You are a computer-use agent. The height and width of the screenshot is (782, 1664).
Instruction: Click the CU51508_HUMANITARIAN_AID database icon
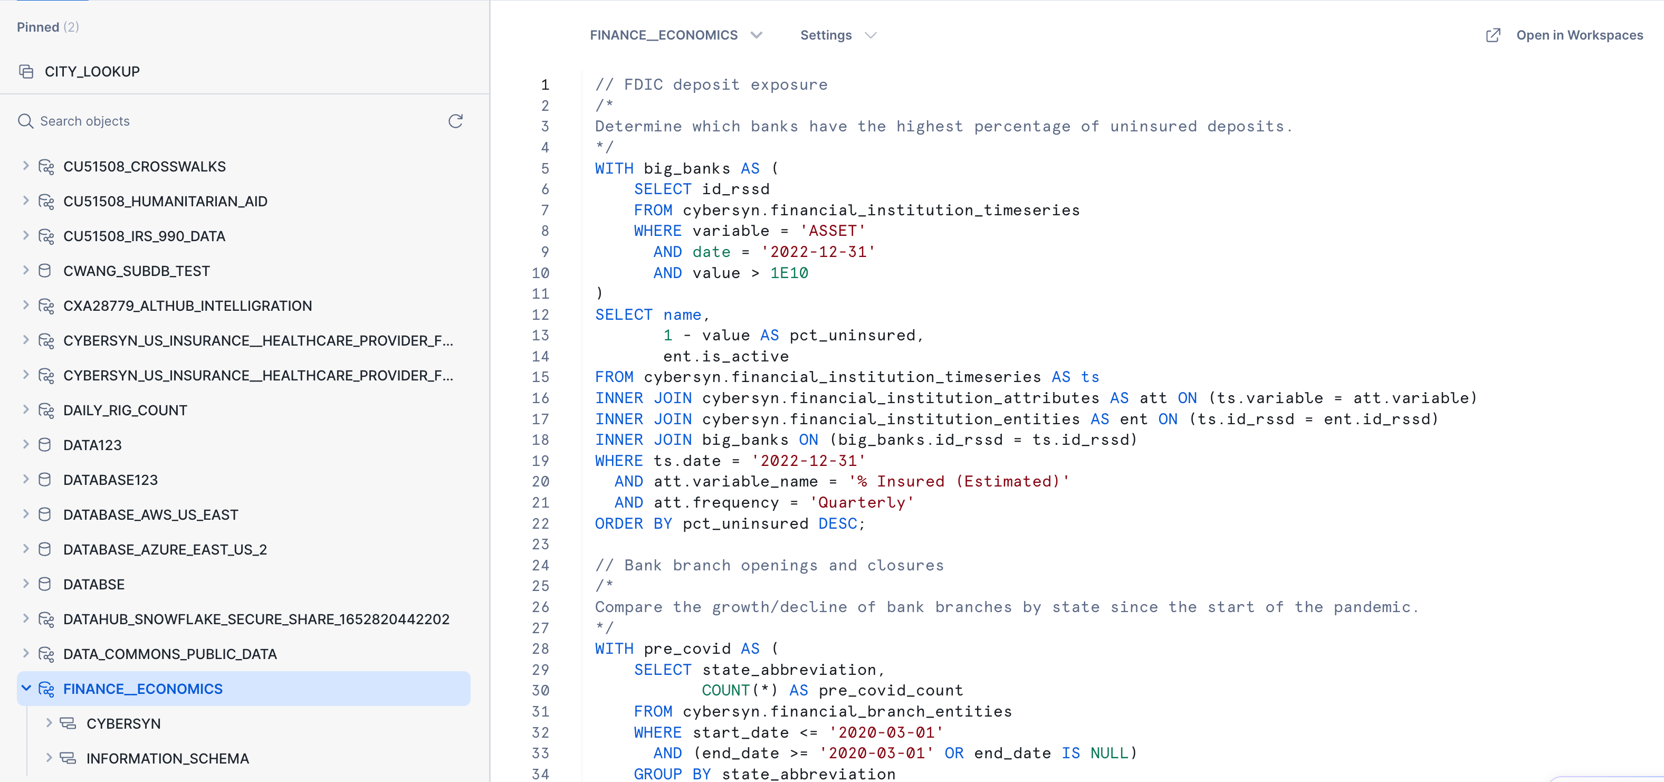tap(46, 202)
